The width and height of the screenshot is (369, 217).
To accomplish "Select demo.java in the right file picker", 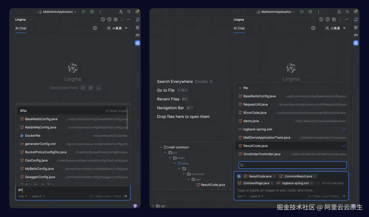I will coord(291,121).
